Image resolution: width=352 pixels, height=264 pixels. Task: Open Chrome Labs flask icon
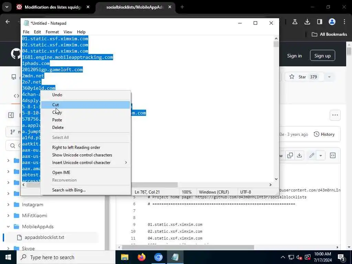(295, 22)
